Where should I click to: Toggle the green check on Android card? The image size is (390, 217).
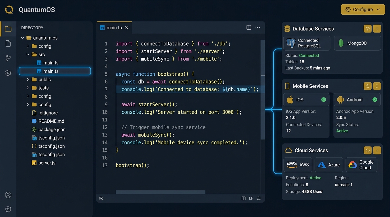pos(375,99)
